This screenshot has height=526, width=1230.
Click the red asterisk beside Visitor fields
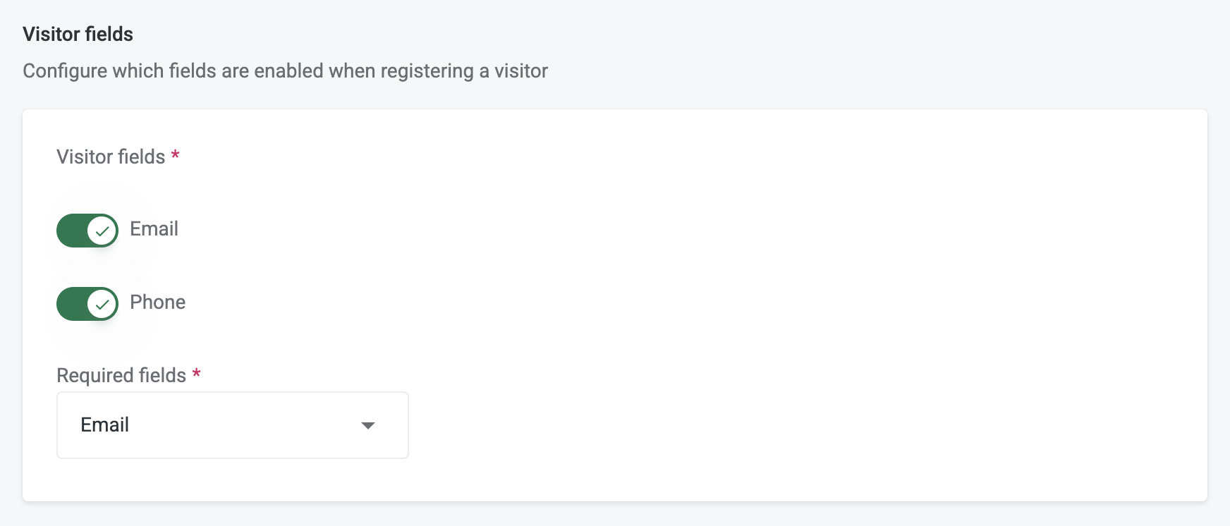click(175, 155)
